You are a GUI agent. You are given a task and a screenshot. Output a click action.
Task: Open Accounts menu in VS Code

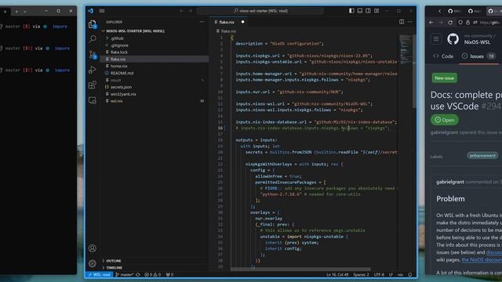[93, 248]
